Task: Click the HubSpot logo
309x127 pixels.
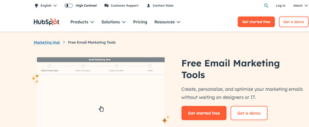Action: coord(46,22)
